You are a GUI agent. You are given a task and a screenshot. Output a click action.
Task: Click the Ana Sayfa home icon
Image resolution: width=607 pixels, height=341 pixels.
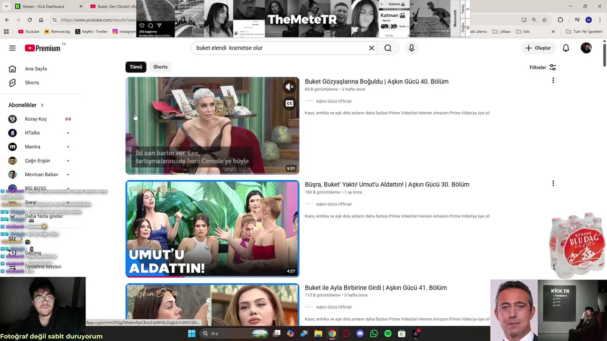click(x=12, y=69)
